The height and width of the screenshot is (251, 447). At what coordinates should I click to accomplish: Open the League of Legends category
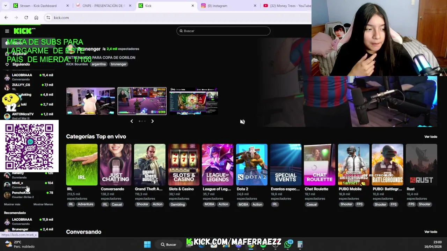[218, 165]
